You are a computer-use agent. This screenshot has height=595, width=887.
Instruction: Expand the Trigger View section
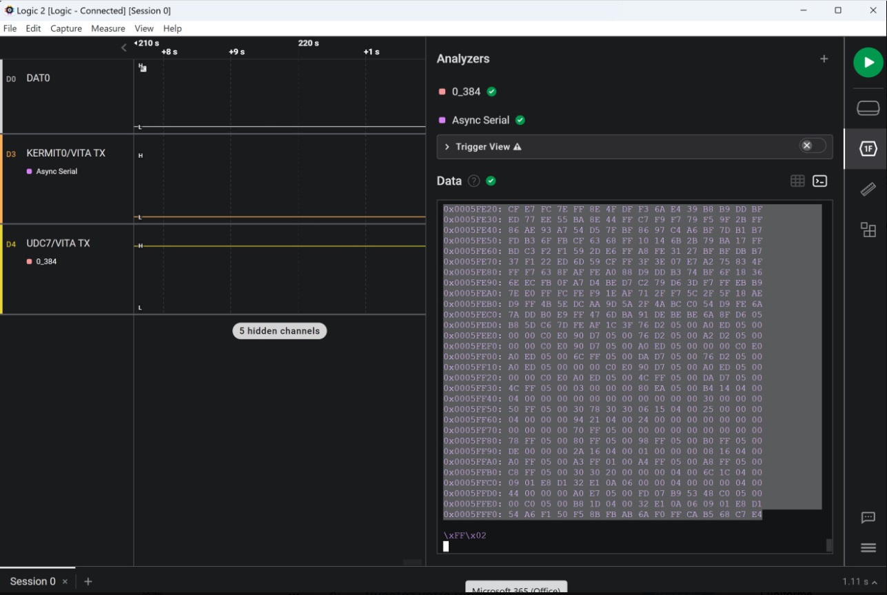pos(447,147)
